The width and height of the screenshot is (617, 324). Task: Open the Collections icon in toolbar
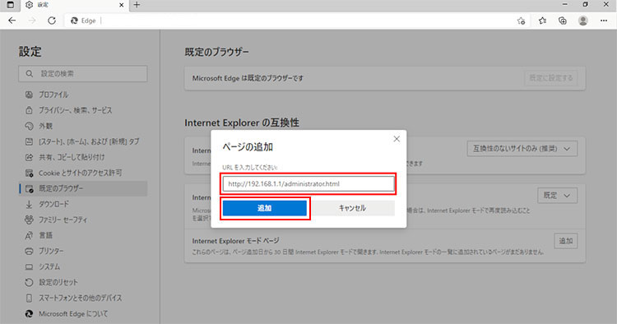563,21
